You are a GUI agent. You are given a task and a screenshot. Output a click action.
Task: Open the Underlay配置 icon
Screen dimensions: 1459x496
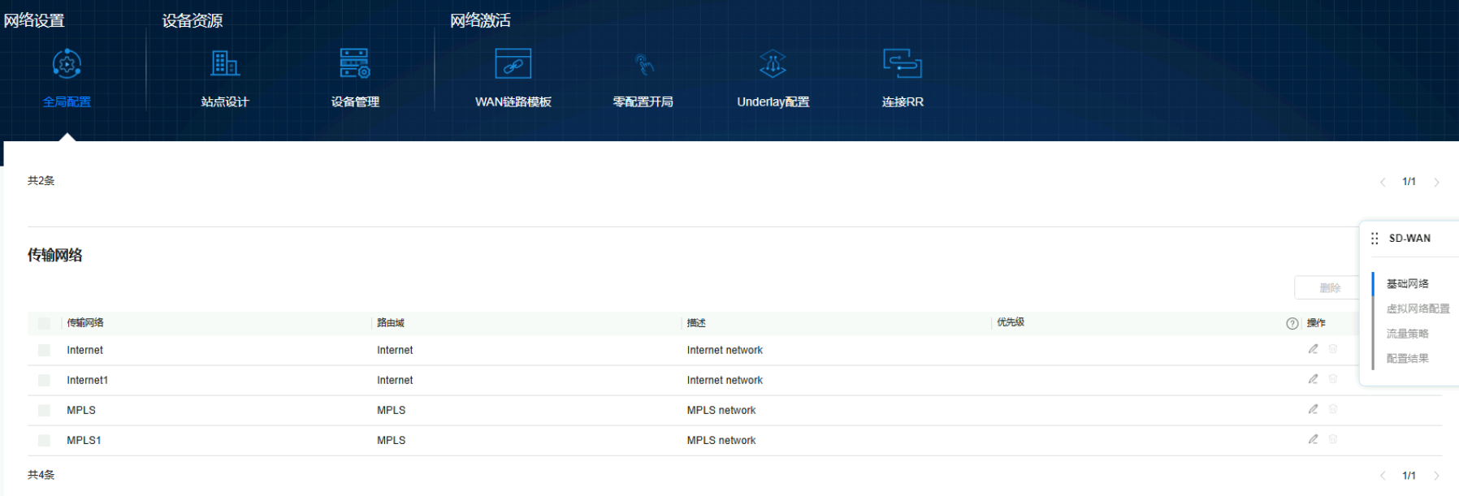click(x=773, y=64)
